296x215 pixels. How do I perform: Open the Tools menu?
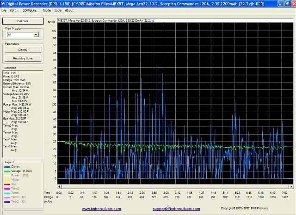(58, 10)
